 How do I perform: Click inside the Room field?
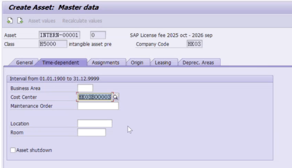(x=91, y=132)
